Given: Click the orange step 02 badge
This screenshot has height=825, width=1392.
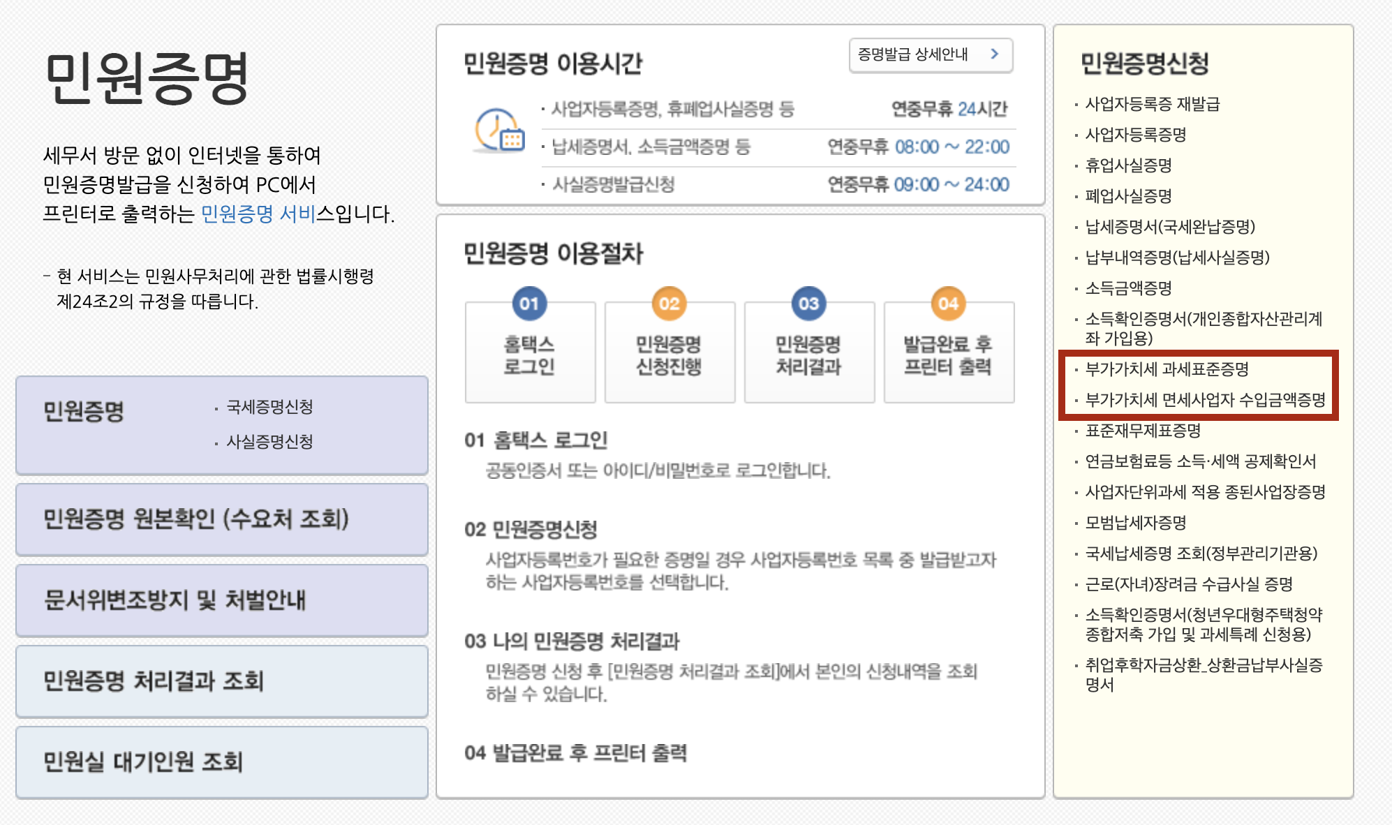Looking at the screenshot, I should tap(669, 304).
